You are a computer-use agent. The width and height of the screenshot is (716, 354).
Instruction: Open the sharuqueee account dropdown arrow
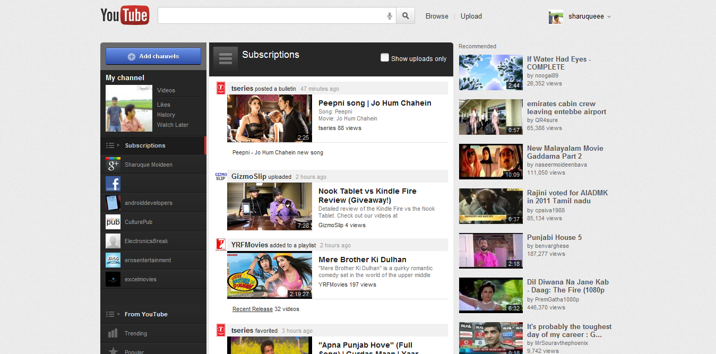coord(609,16)
